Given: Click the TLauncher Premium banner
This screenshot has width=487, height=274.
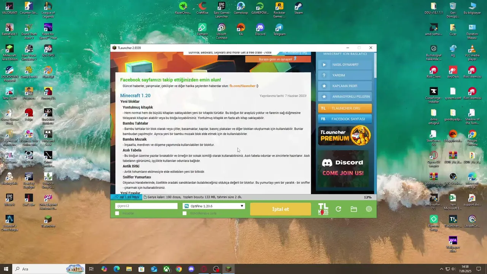Looking at the screenshot, I should (345, 135).
